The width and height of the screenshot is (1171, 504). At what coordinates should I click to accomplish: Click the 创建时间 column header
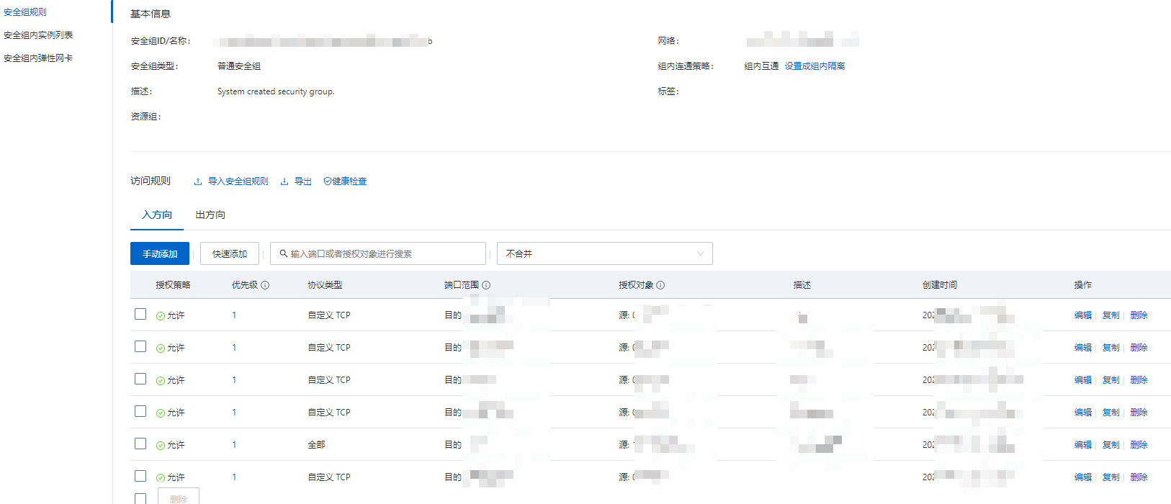tap(940, 285)
